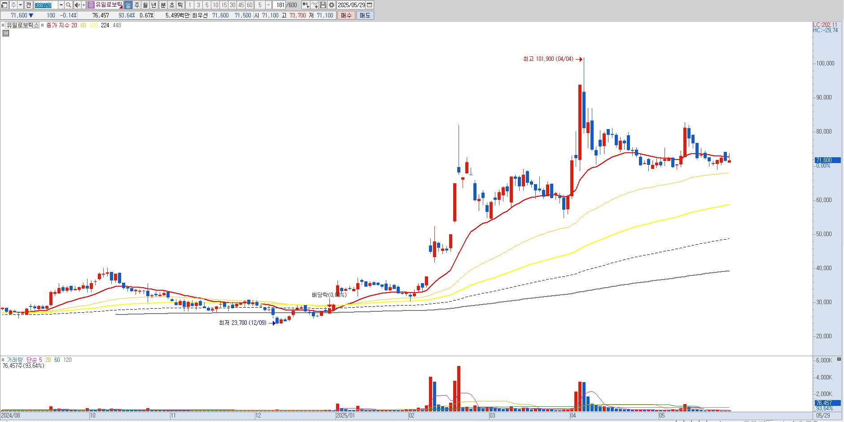Screen dimensions: 844x422
Task: Click the 최고 101,900 (04/04) high marker
Action: (548, 59)
